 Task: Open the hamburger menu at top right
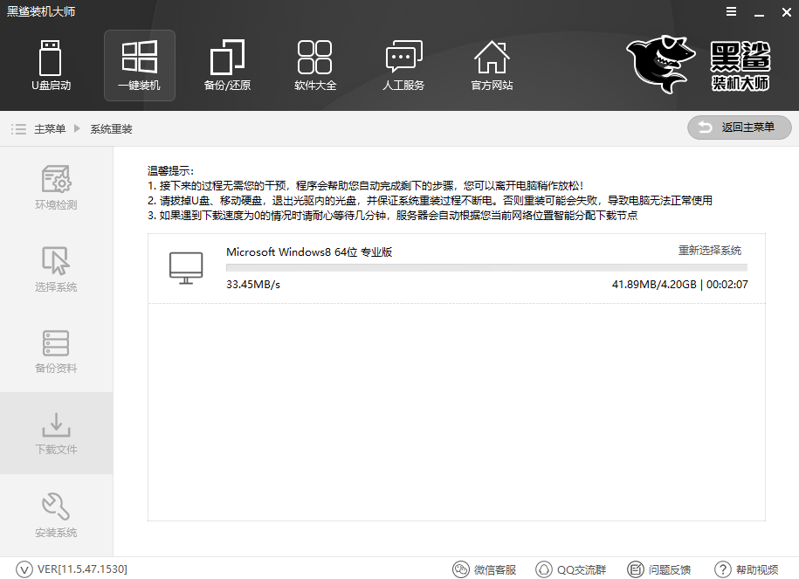[731, 12]
